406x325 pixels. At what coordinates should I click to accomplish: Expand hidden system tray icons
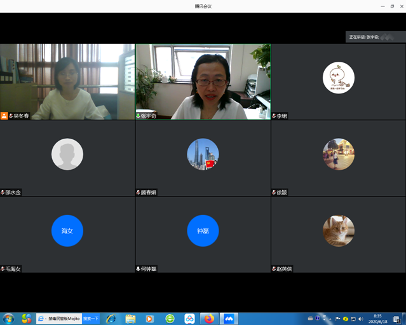(x=330, y=318)
